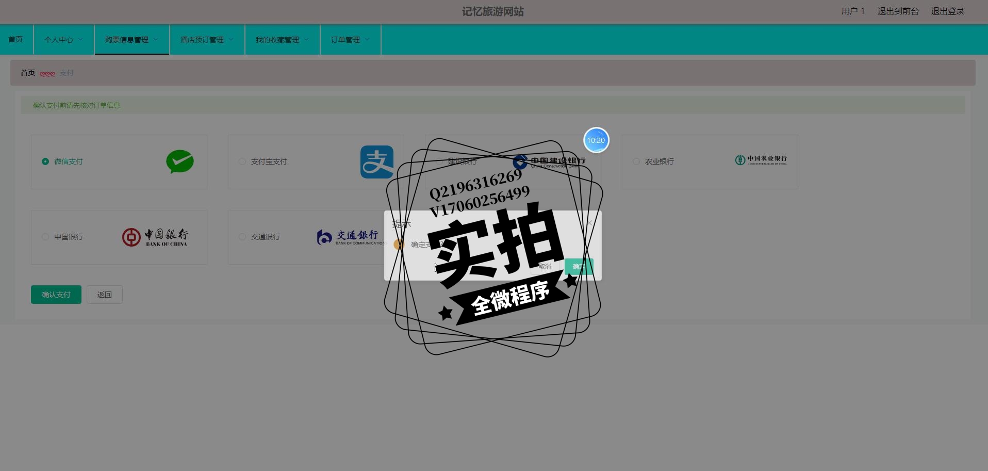Select the 交通银行 radio button
988x471 pixels.
(242, 237)
